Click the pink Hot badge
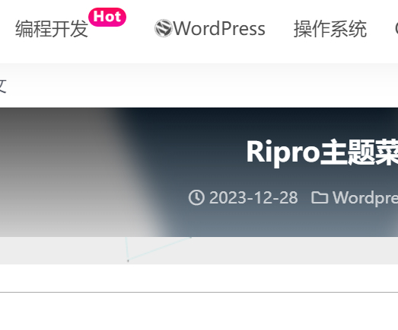398x330 pixels. 107,17
